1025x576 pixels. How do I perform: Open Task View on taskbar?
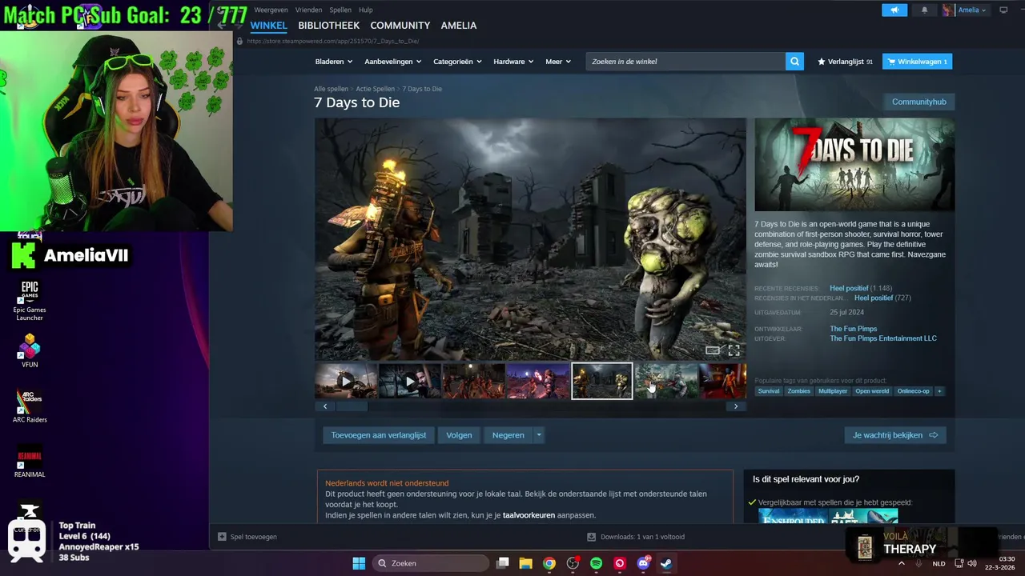(502, 563)
